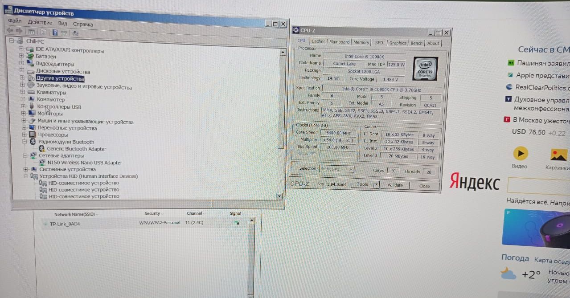The height and width of the screenshot is (298, 570).
Task: Switch to the About tab in CPU-Z
Action: [x=433, y=44]
